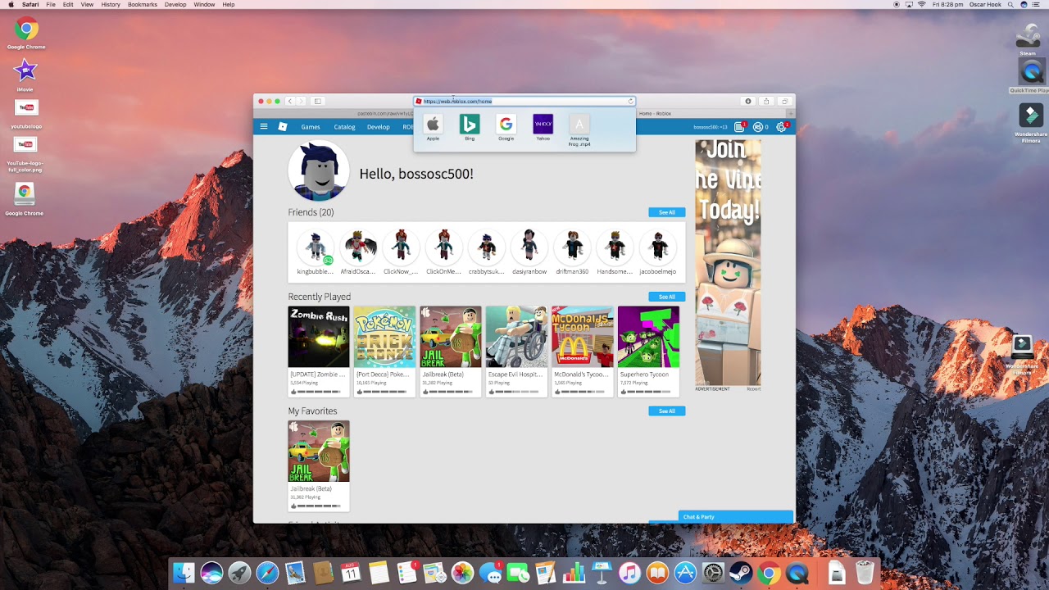The width and height of the screenshot is (1049, 590).
Task: Open the Yahoo favorite shortcut
Action: [543, 127]
